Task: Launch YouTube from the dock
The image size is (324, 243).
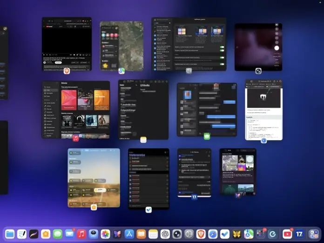Action: 287,234
